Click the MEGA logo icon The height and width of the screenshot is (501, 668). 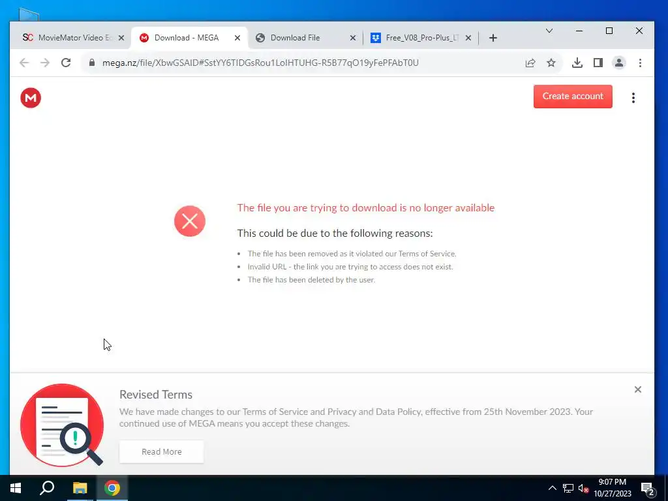pyautogui.click(x=31, y=98)
